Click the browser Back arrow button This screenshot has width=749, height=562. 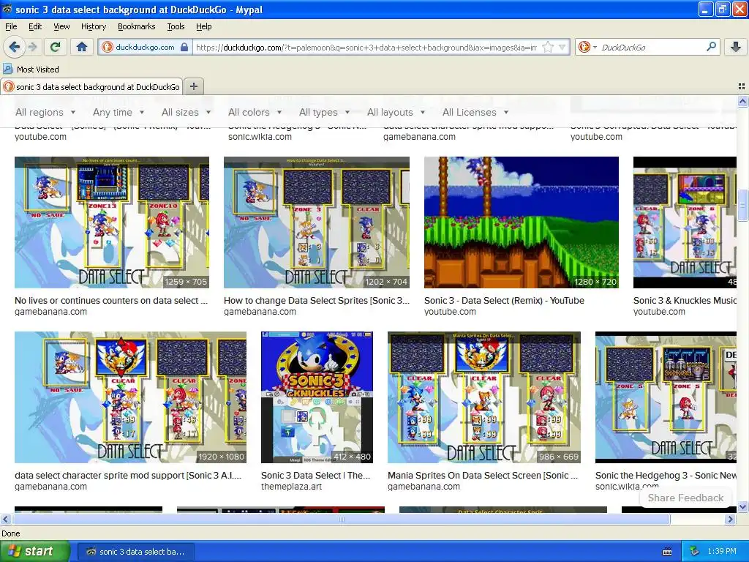click(x=15, y=47)
